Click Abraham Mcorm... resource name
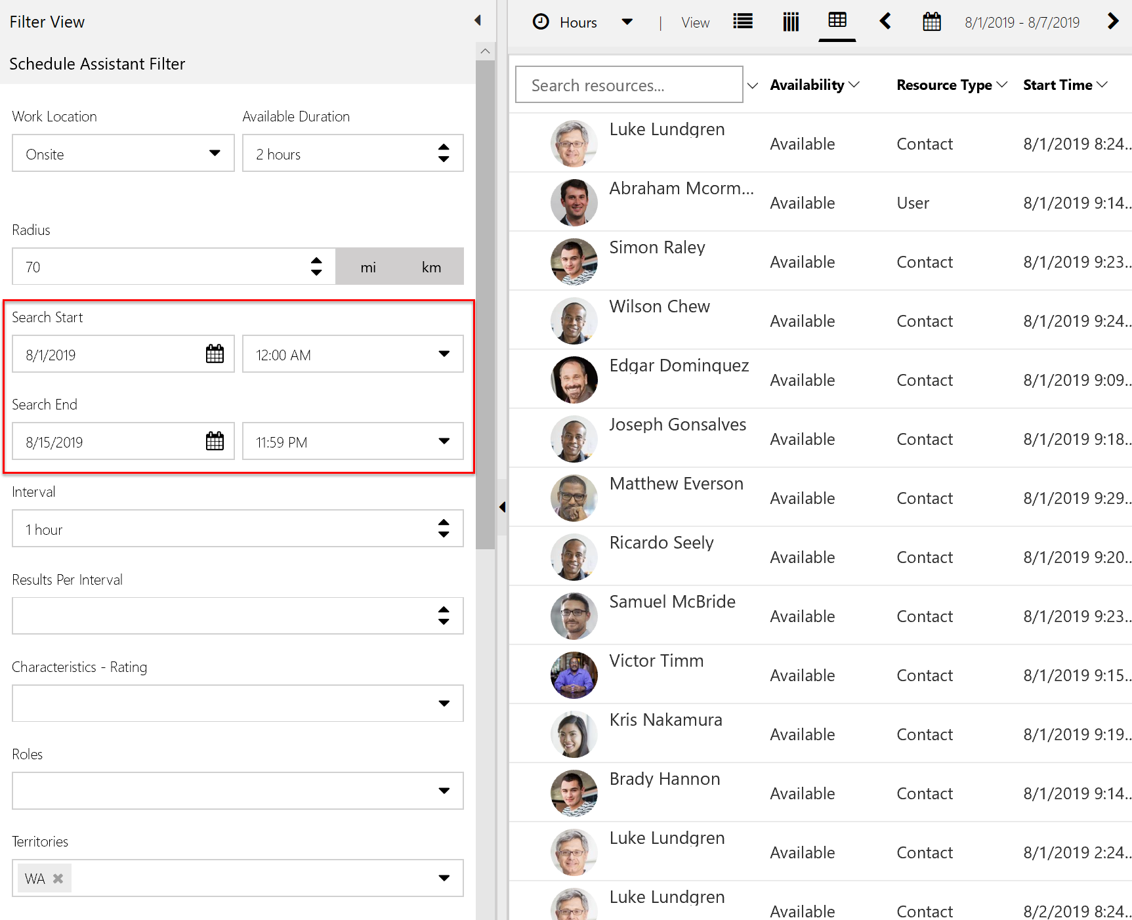This screenshot has height=920, width=1132. tap(682, 188)
